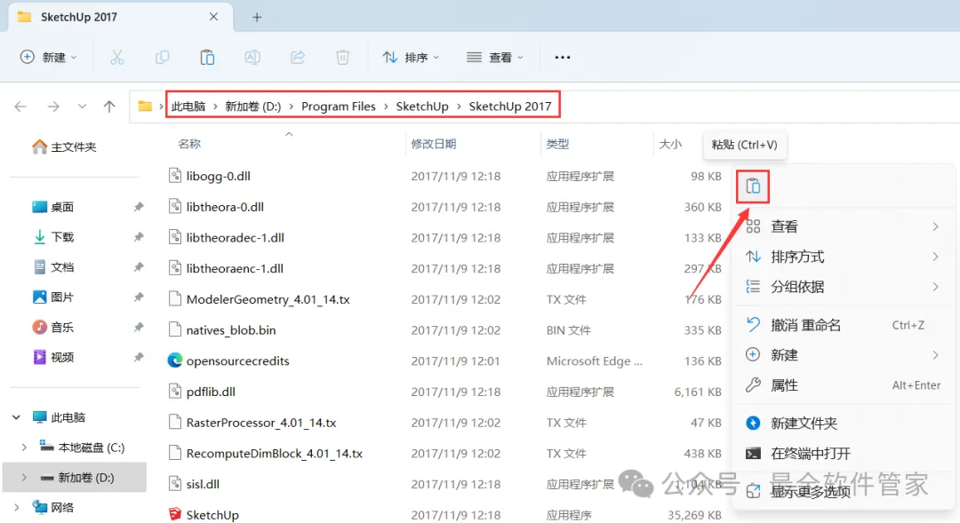Select 视频 in the sidebar
This screenshot has width=960, height=523.
pyautogui.click(x=52, y=357)
